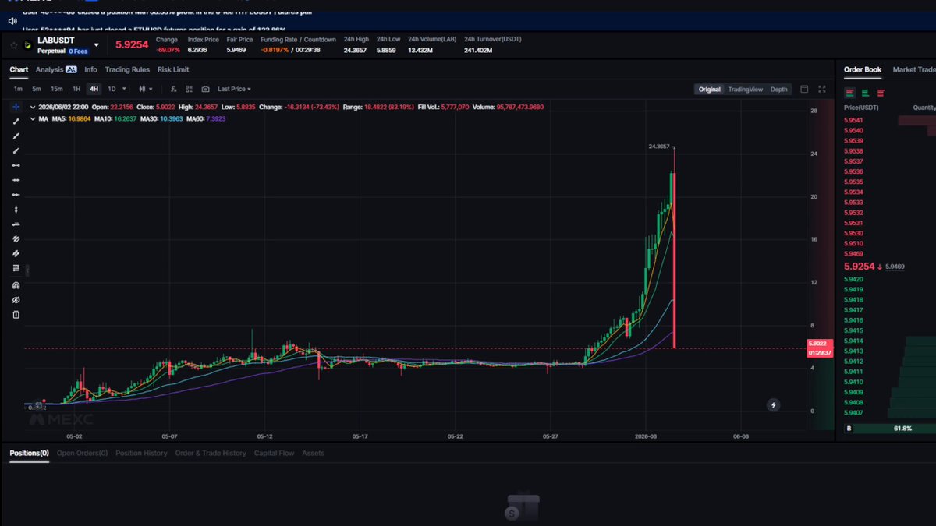Click the Index Price 6.2936 value
Image resolution: width=936 pixels, height=526 pixels.
[197, 49]
